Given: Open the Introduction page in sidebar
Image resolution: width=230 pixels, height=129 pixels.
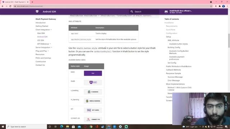Looking at the screenshot, I should [41, 23].
